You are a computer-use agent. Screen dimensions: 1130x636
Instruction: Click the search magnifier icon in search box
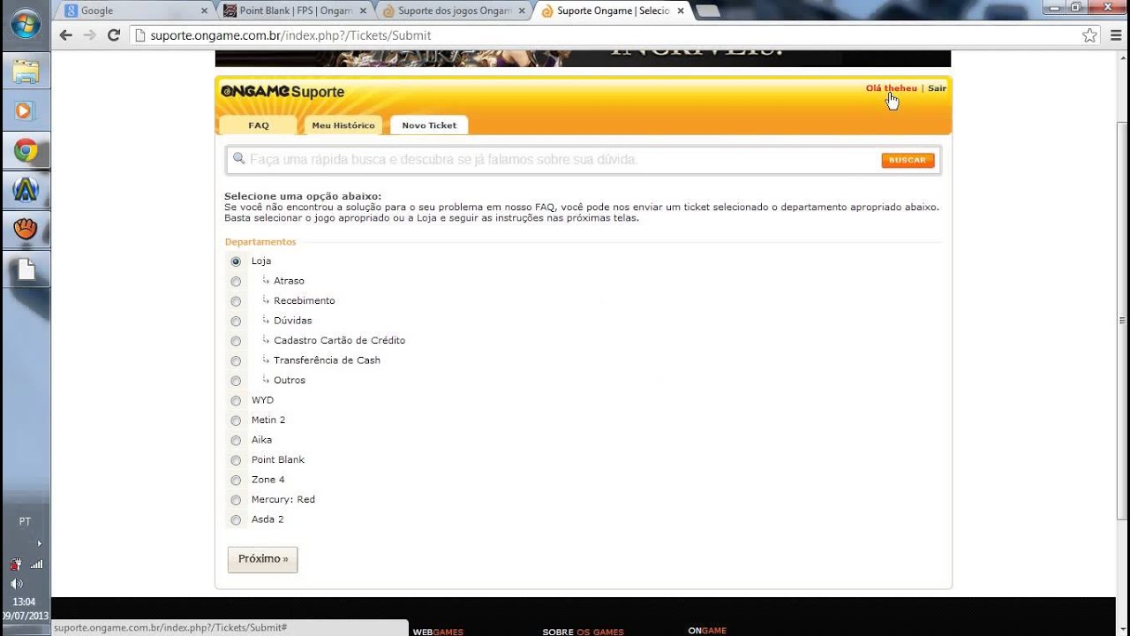pos(238,159)
